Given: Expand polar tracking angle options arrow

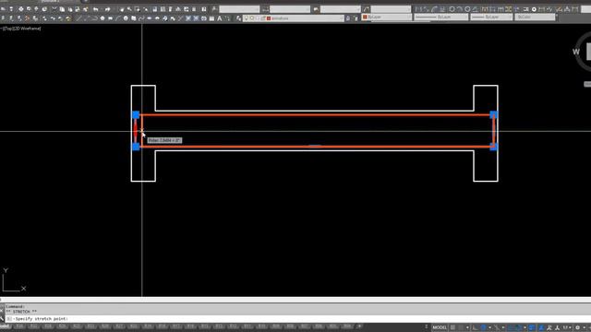Looking at the screenshot, I should [x=489, y=327].
